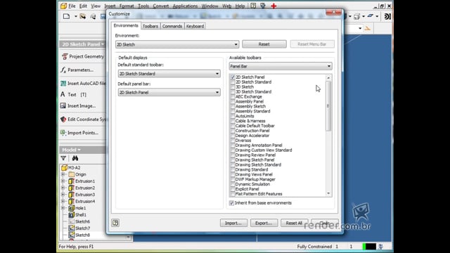This screenshot has height=253, width=450.
Task: Open the Default standard toolbar dropdown
Action: click(x=169, y=74)
